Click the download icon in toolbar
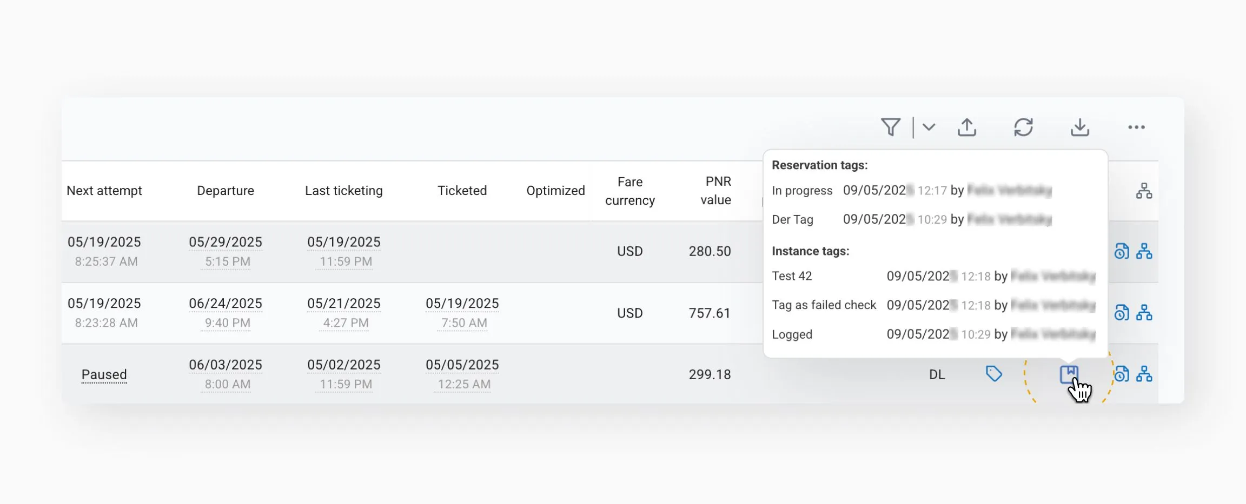1246x504 pixels. pos(1079,127)
